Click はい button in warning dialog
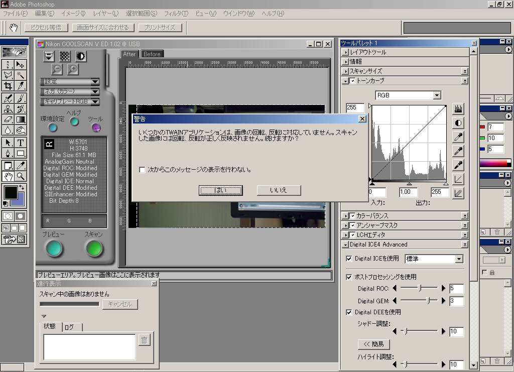Viewport: 514px width, 372px height. [220, 190]
